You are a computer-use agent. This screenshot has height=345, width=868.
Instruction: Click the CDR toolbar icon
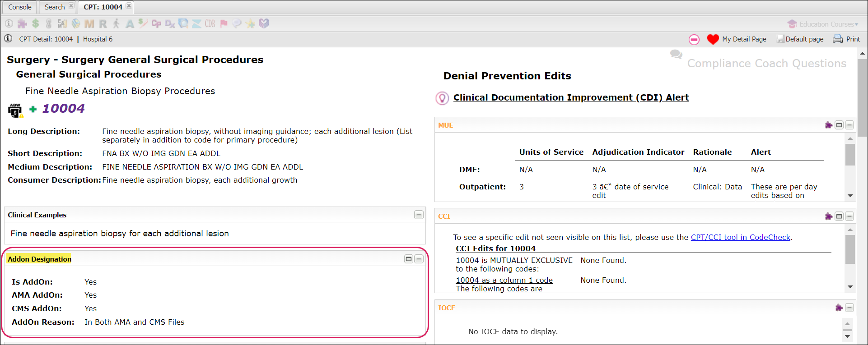click(210, 23)
